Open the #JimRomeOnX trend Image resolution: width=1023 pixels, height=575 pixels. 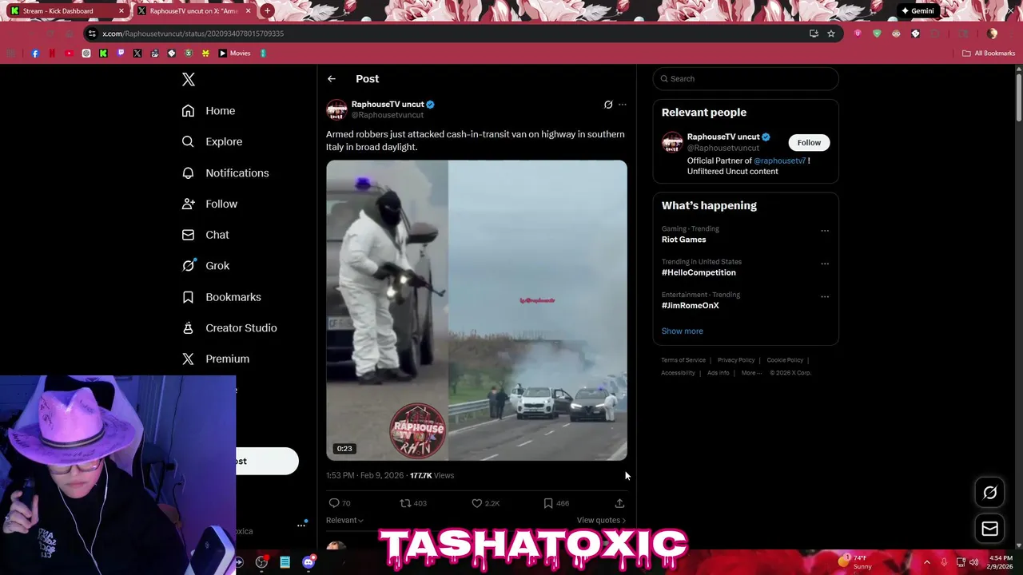click(691, 305)
